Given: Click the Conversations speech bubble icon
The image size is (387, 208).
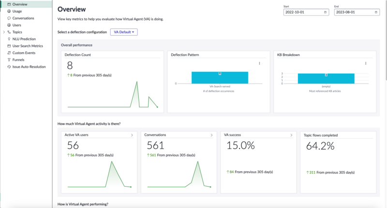Looking at the screenshot, I should (x=9, y=18).
